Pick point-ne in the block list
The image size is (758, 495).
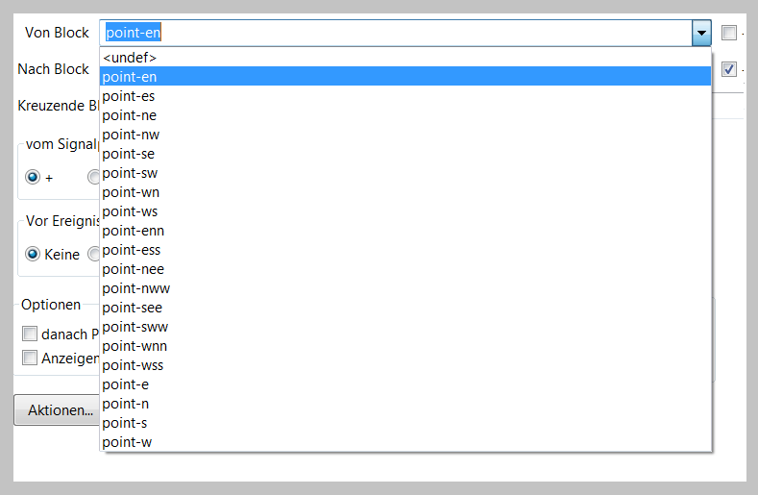tap(129, 115)
